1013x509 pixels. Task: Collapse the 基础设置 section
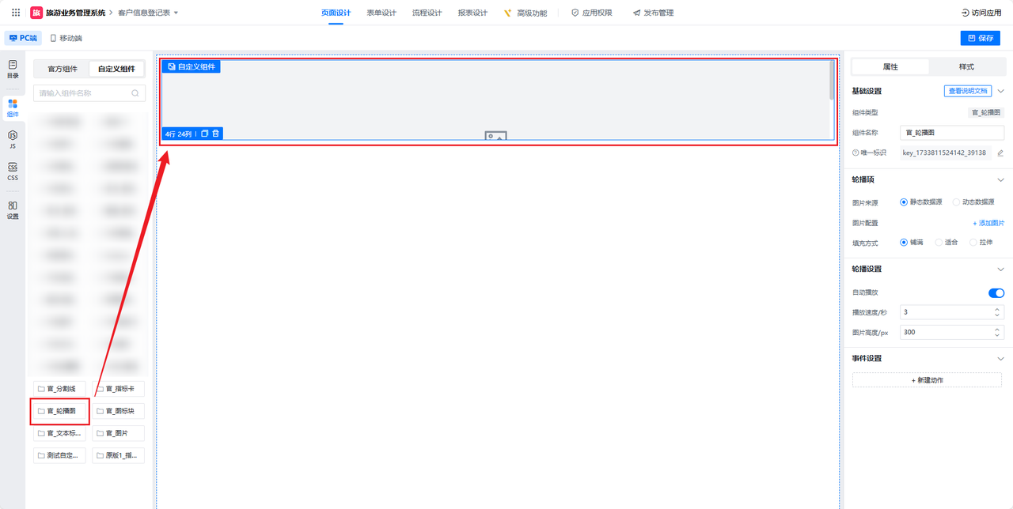(x=1000, y=91)
